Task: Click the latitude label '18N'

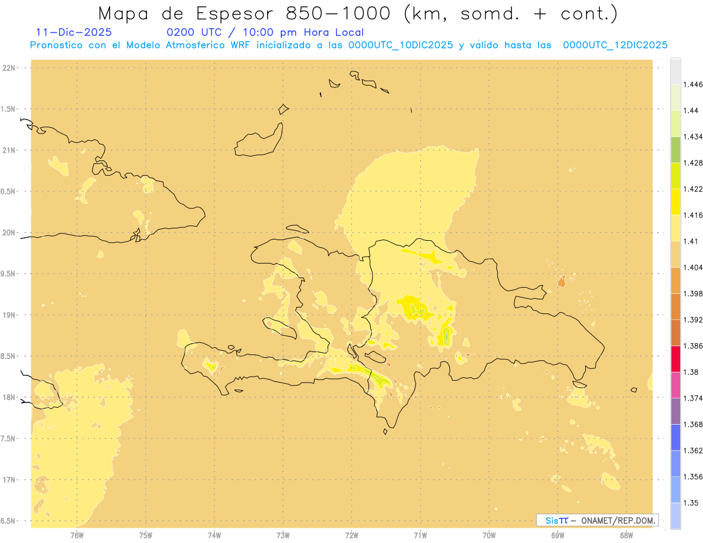Action: pos(9,397)
